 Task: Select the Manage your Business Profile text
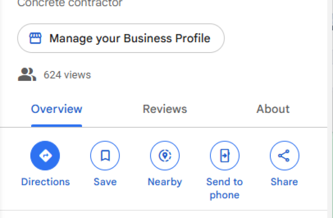point(130,38)
